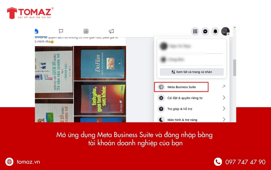Click the help question mark icon
This screenshot has width=271, height=170.
[x=161, y=109]
